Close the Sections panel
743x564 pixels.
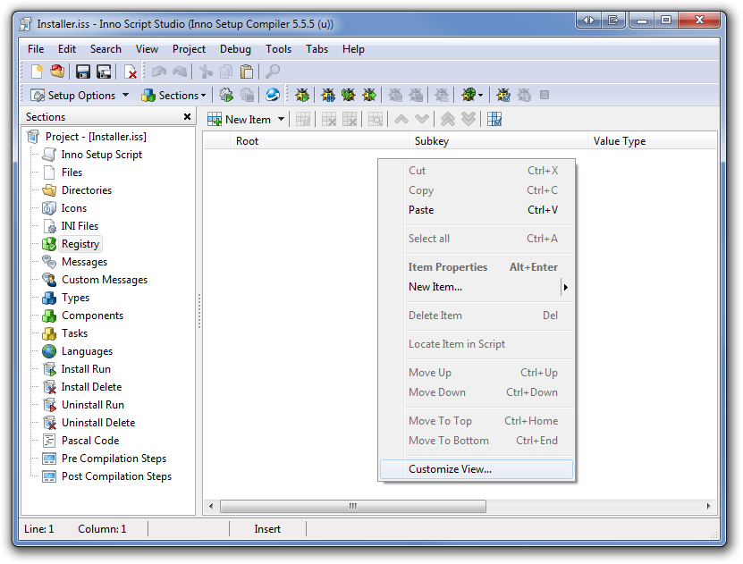(x=187, y=117)
